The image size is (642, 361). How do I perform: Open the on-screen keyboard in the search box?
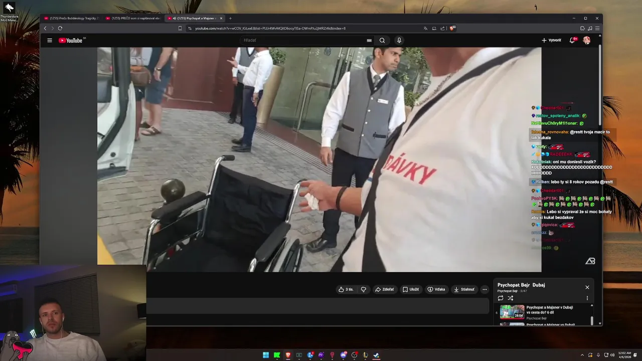coord(369,41)
